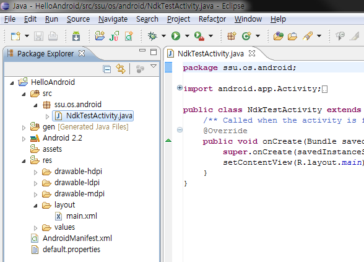The image size is (364, 262).
Task: Open the Android SDK and AVD Manager icon
Action: (x=76, y=36)
